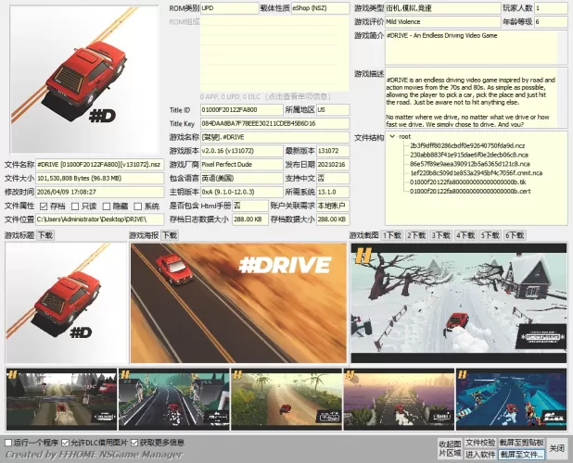
Task: Click the 关闭 button
Action: 557,448
